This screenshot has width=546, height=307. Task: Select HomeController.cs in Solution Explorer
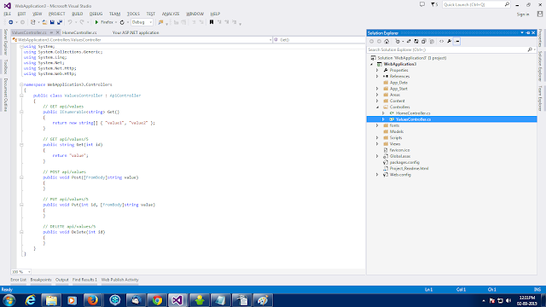tap(413, 113)
